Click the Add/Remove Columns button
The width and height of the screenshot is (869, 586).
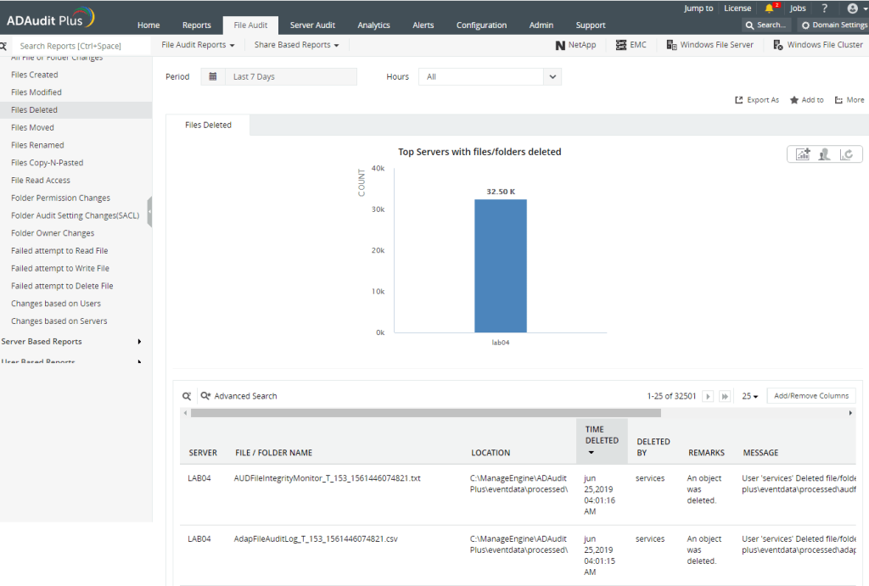click(x=810, y=396)
